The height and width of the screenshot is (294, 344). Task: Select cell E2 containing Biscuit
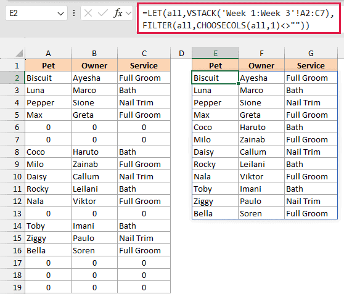(215, 78)
